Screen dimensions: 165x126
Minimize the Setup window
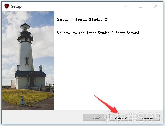coord(126,6)
